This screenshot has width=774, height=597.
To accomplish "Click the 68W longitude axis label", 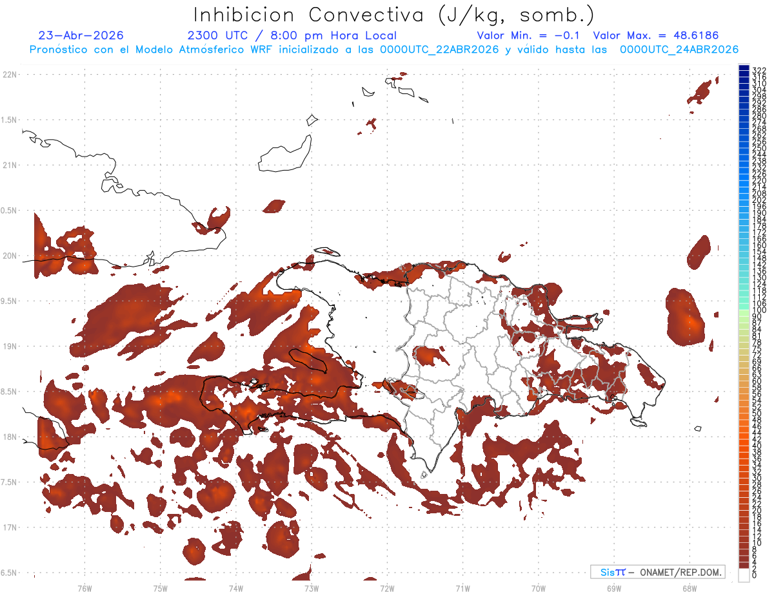I will [x=689, y=588].
